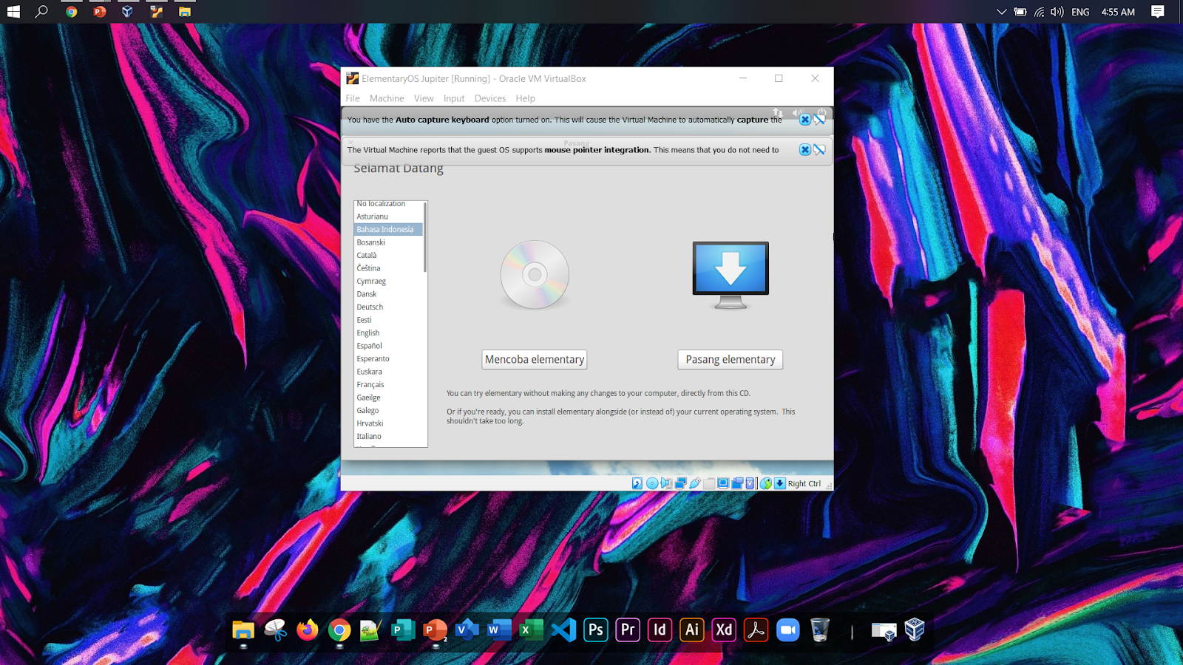
Task: Show hidden system tray icons chevron
Action: click(x=1001, y=12)
